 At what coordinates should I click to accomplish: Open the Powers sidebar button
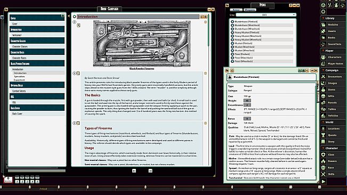333,161
